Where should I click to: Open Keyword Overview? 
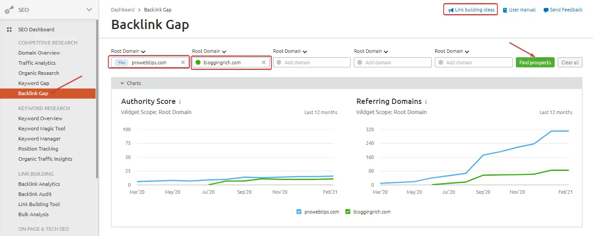[41, 118]
